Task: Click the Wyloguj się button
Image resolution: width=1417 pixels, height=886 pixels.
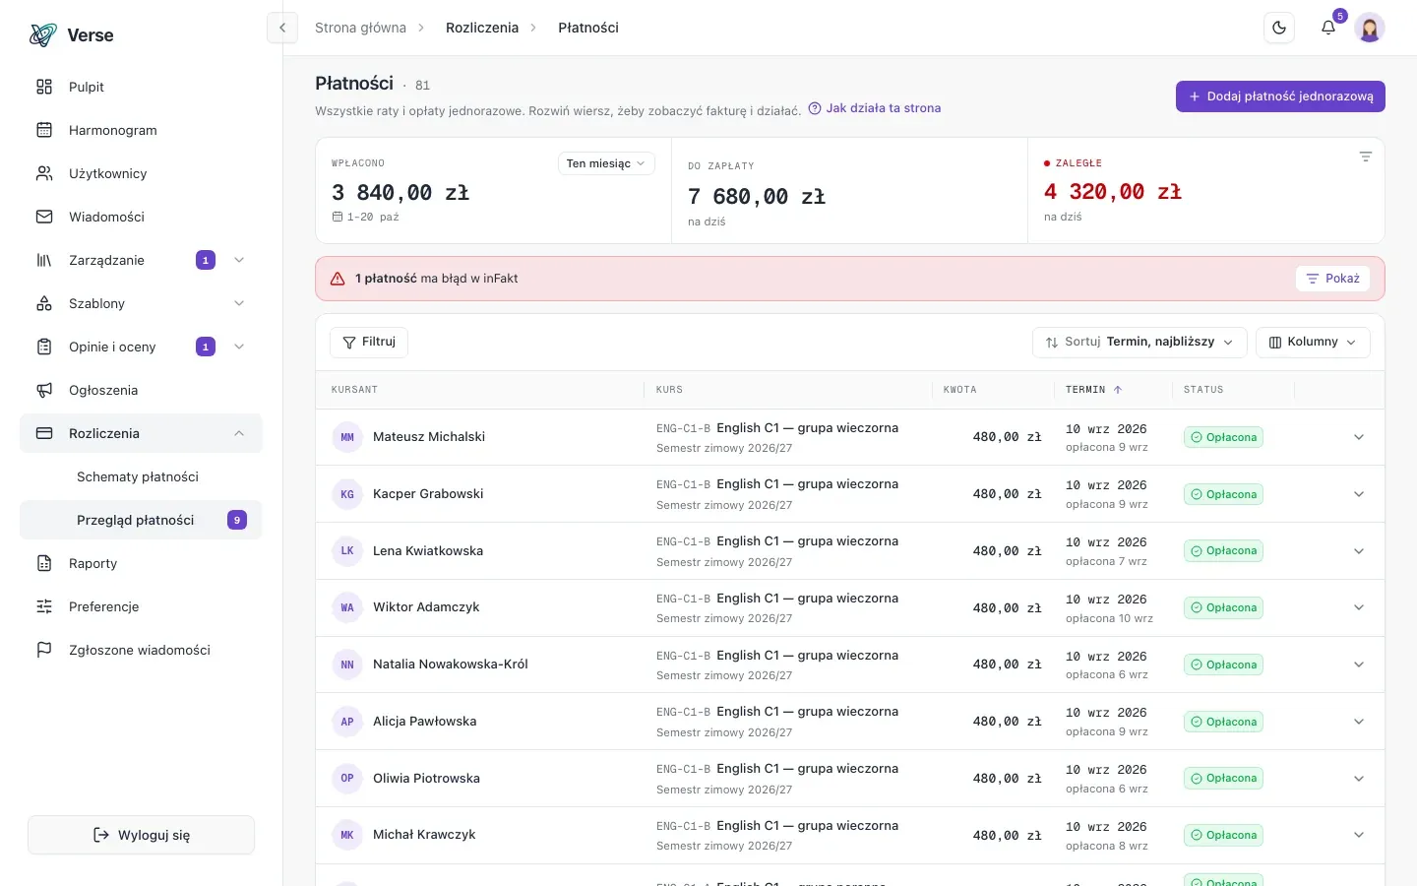Action: click(141, 835)
